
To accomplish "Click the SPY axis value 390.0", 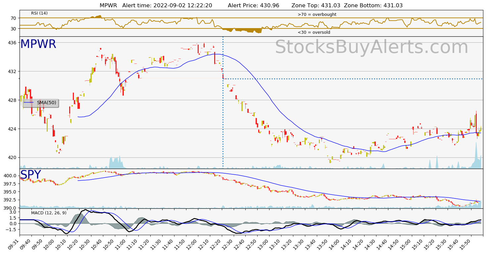I will tap(10, 208).
